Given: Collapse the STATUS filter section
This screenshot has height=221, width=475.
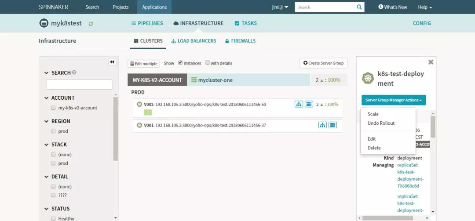Looking at the screenshot, I should 46,209.
